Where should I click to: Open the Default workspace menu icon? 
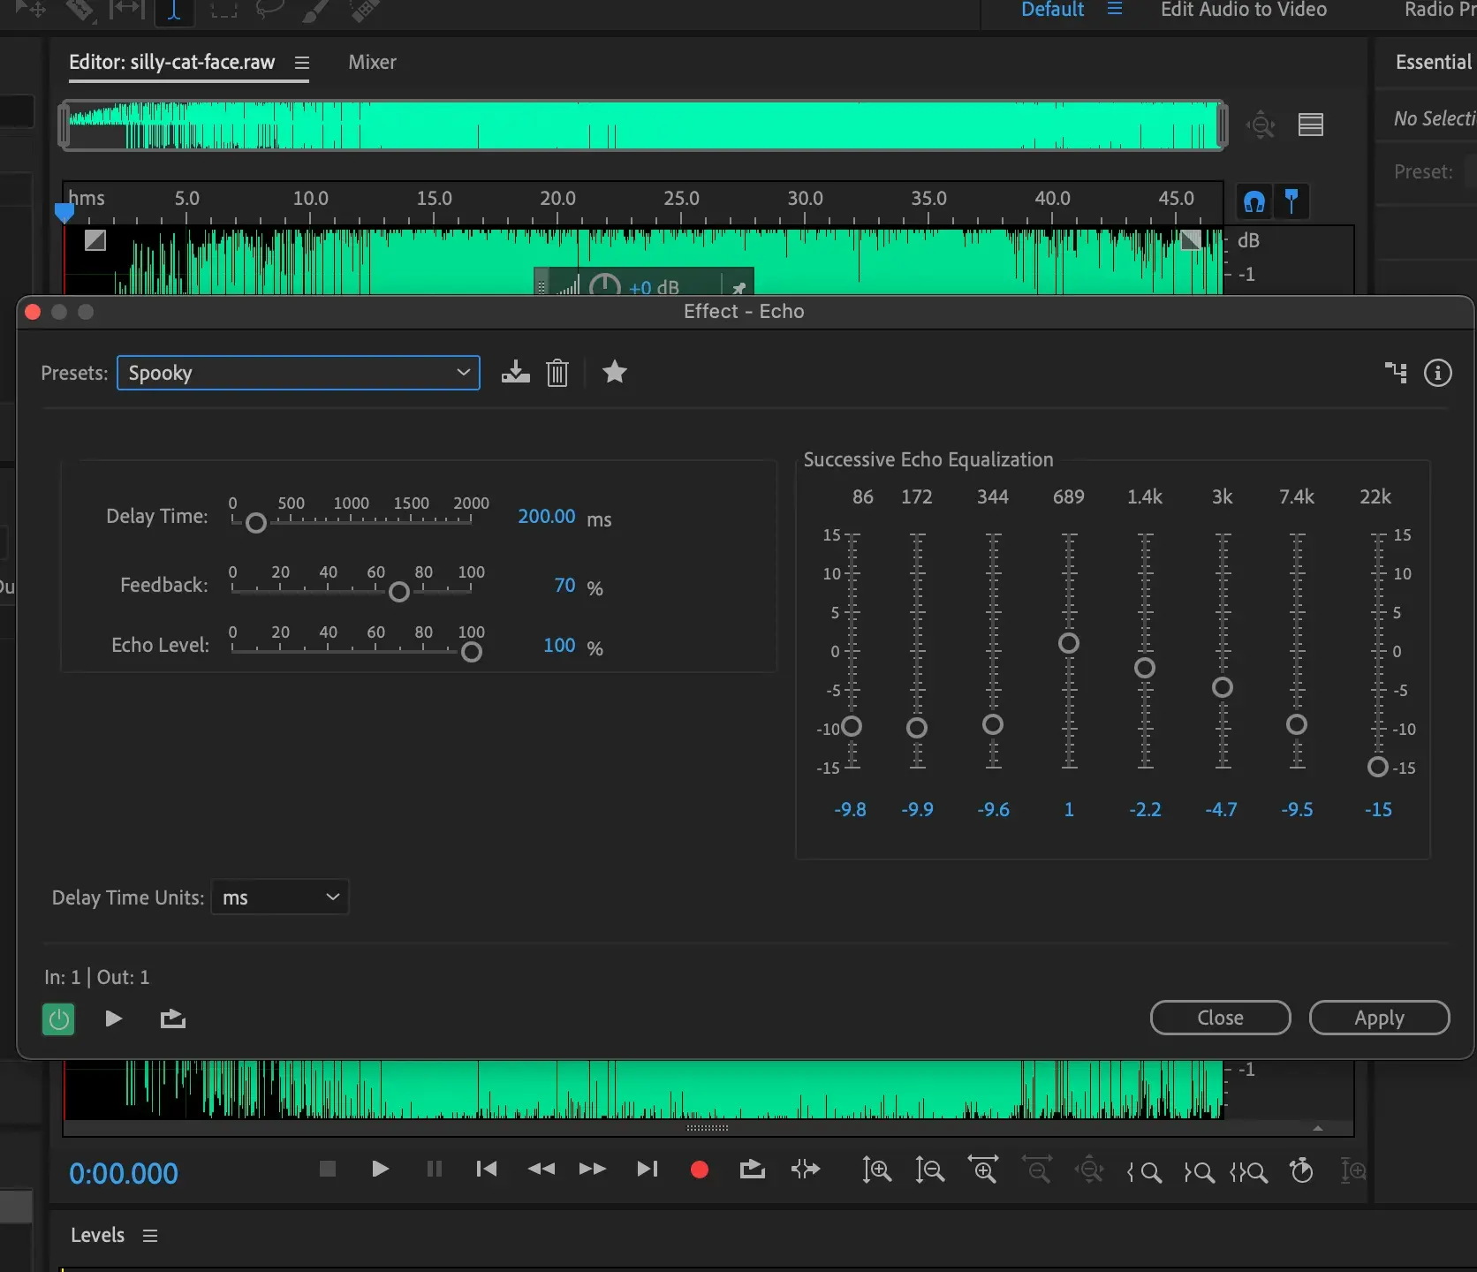1115,9
